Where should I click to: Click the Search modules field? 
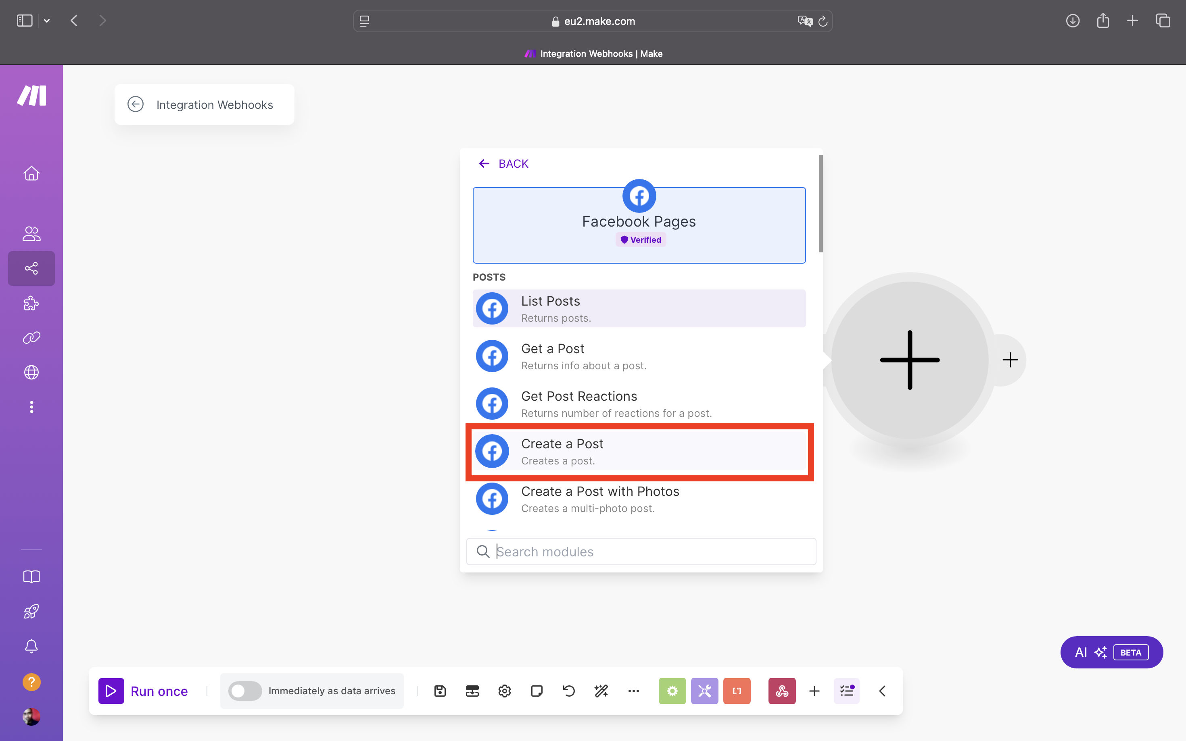641,552
